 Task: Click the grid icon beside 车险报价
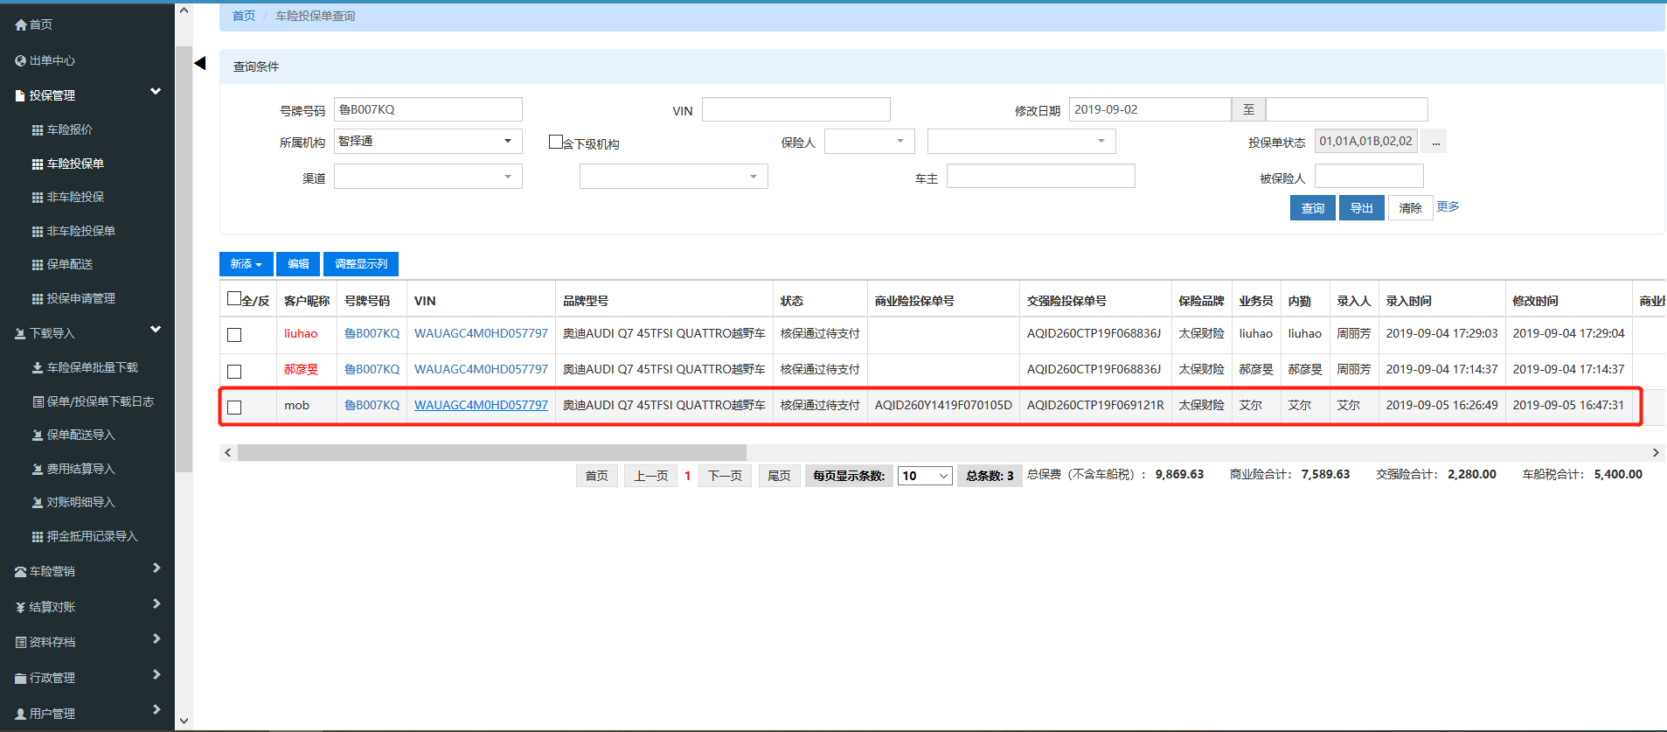[38, 130]
